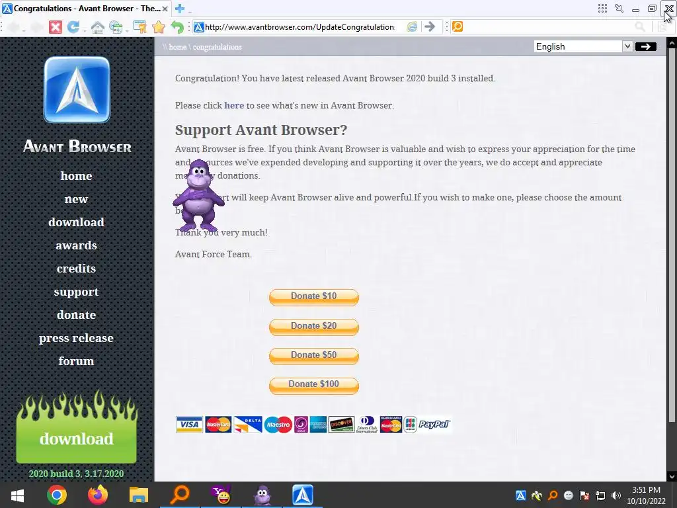Click the scrollbar down arrow
This screenshot has height=508, width=677.
[x=672, y=476]
